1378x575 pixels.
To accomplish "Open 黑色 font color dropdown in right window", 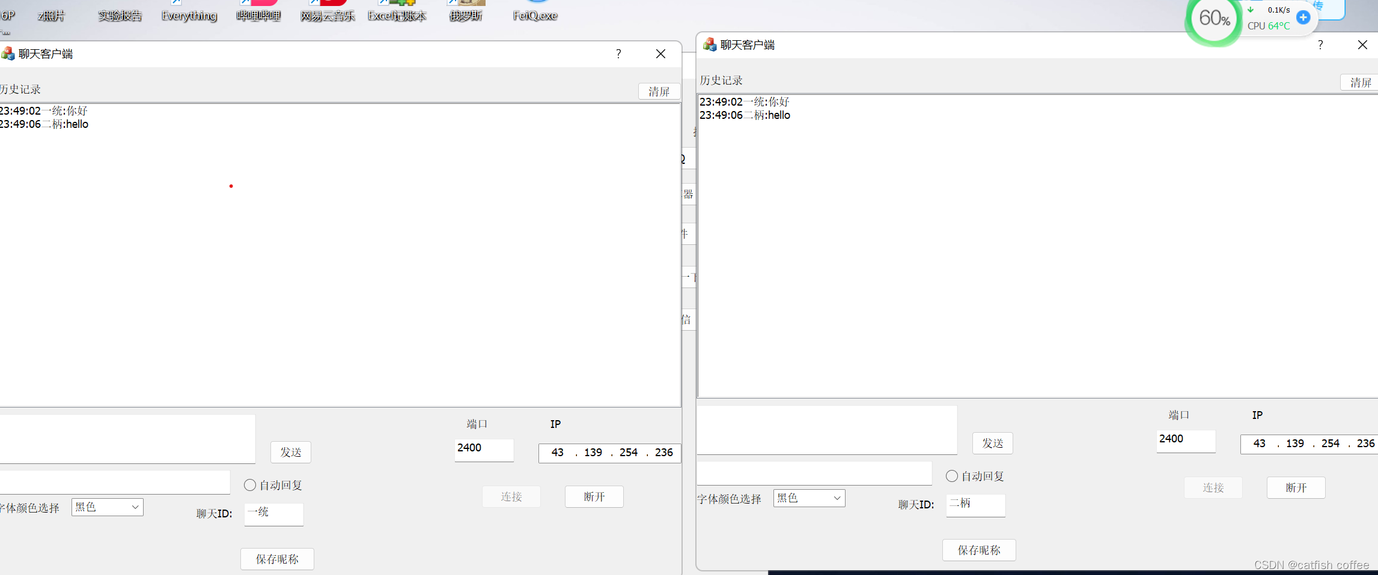I will click(x=809, y=498).
